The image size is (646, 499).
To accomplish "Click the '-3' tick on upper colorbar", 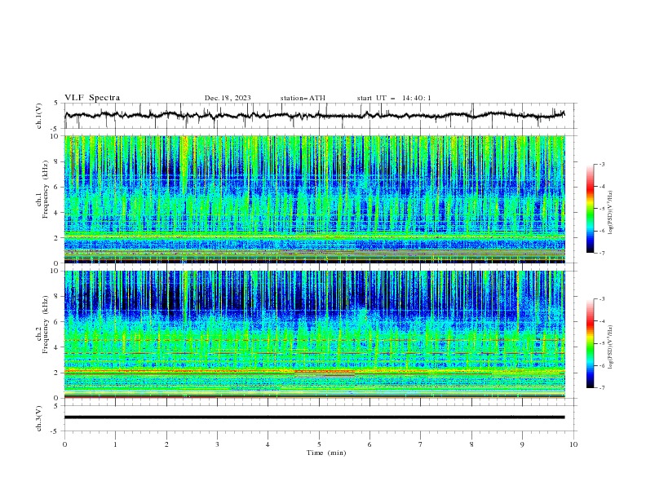I will (602, 164).
